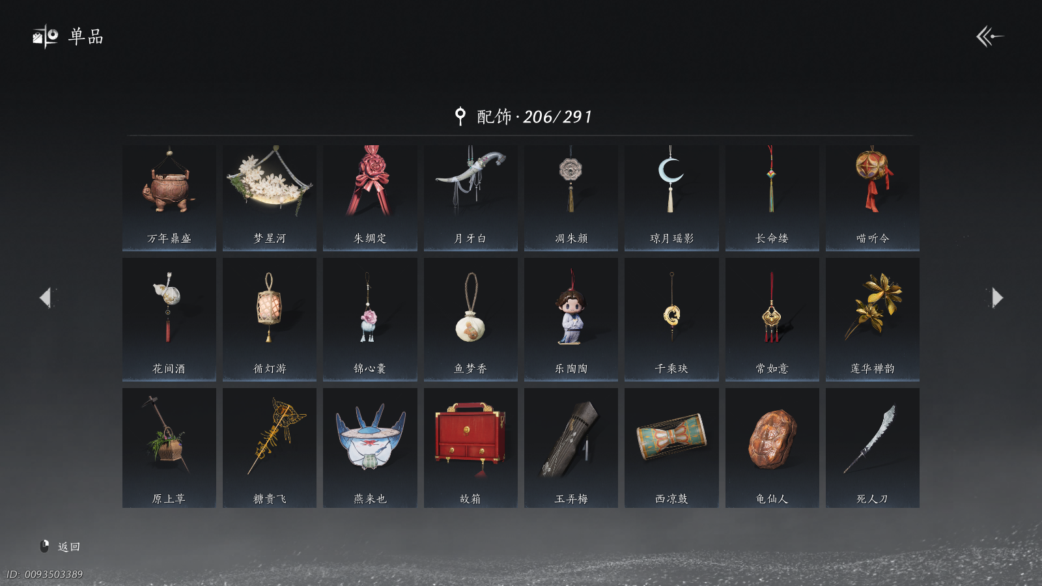
Task: Select the 西凉鼓 drum accessory
Action: (671, 448)
